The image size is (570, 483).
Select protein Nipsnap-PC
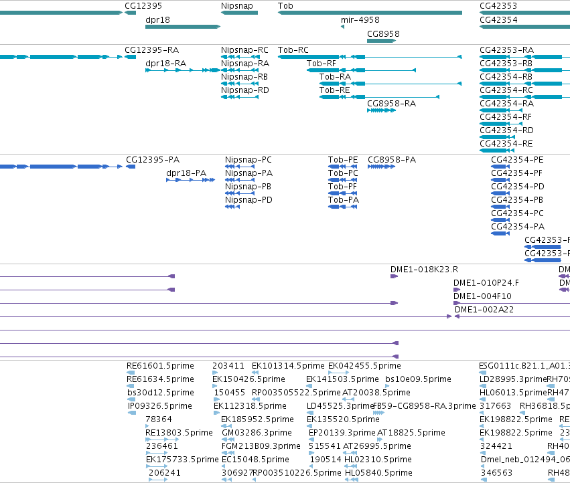coord(240,167)
